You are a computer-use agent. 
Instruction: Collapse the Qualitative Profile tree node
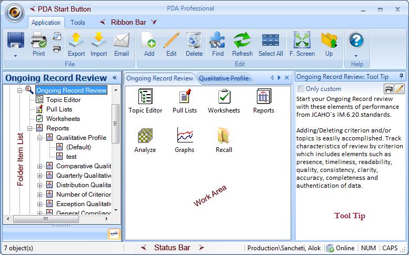click(x=39, y=138)
